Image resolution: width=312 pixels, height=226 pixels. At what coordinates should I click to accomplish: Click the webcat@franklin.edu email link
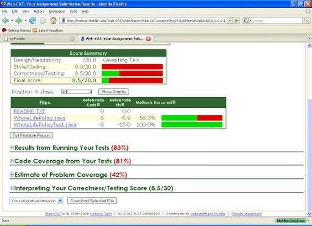coord(207,214)
